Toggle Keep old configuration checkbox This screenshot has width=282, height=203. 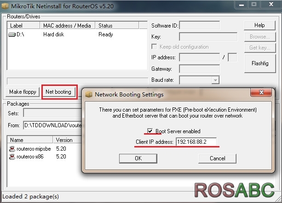(x=154, y=47)
